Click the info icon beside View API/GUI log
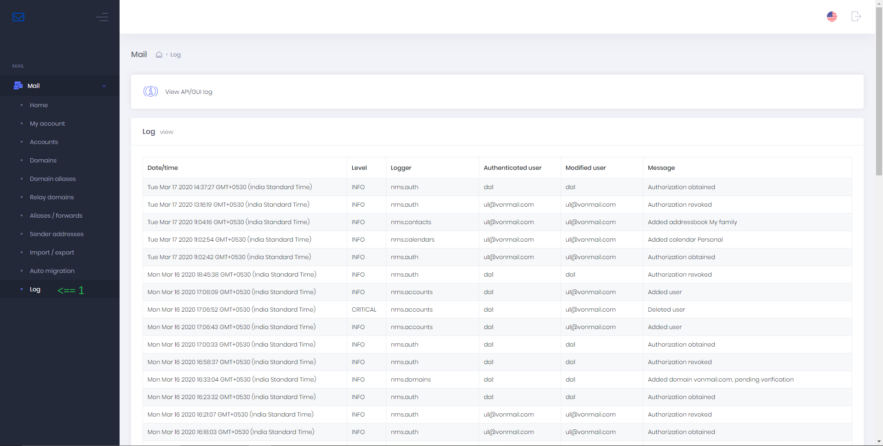 pyautogui.click(x=150, y=92)
